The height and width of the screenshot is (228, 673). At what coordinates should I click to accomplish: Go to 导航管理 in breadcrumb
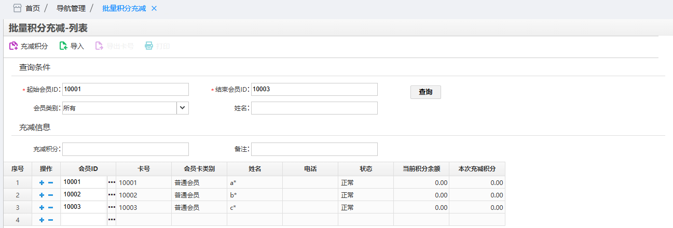tap(71, 8)
